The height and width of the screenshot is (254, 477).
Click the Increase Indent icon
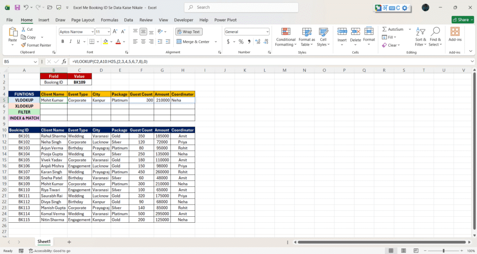pos(168,41)
